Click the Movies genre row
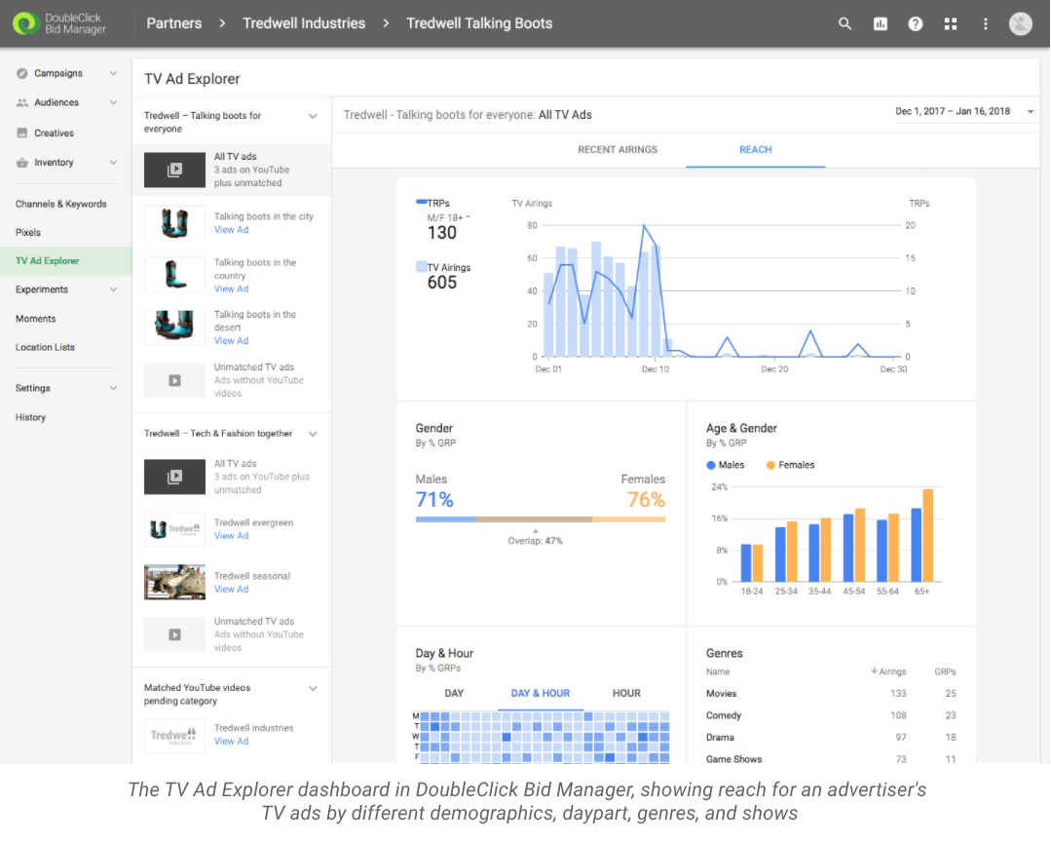Screen dimensions: 1051x842 coord(831,693)
